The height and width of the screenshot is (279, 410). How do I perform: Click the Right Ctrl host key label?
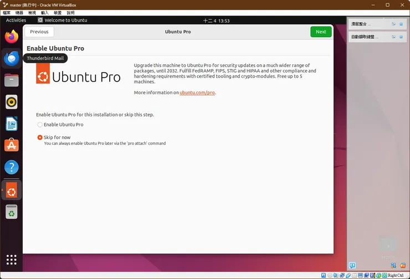pyautogui.click(x=396, y=275)
